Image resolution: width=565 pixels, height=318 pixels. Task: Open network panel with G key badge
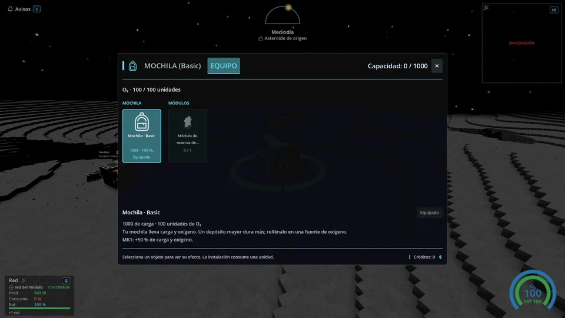point(65,280)
